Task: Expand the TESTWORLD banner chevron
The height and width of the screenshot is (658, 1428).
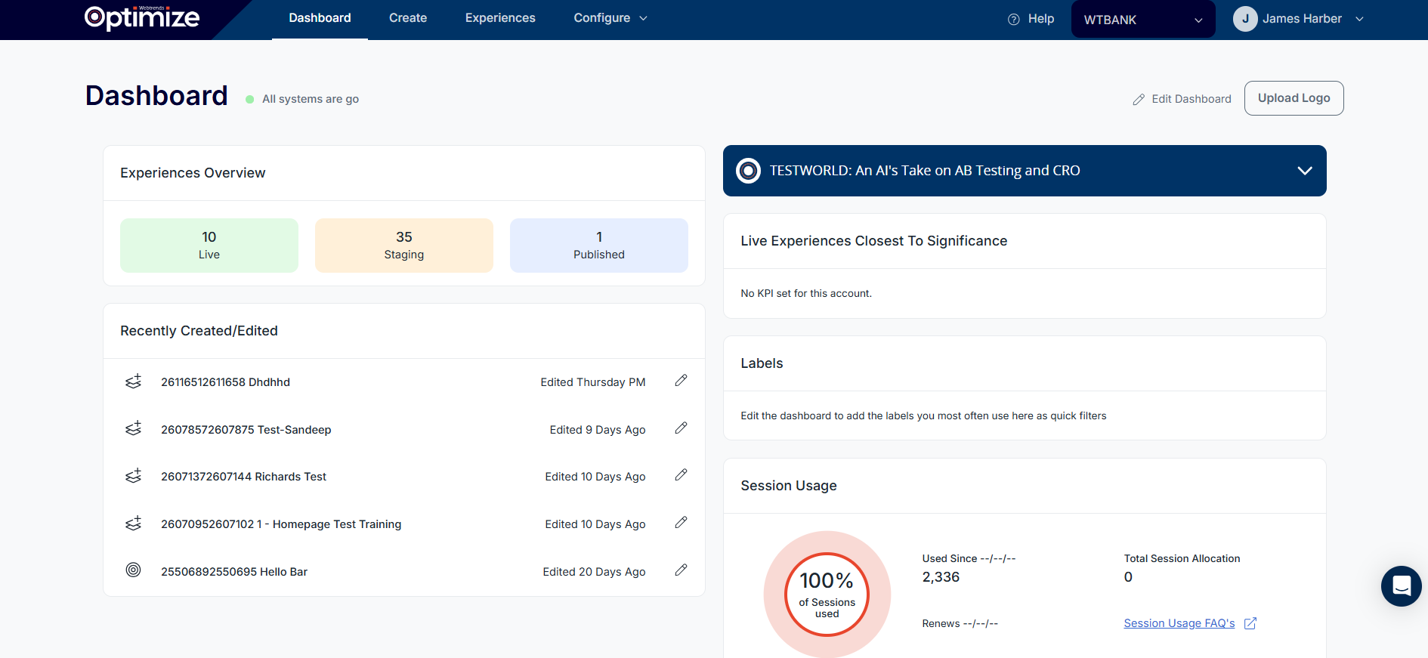Action: [x=1304, y=171]
